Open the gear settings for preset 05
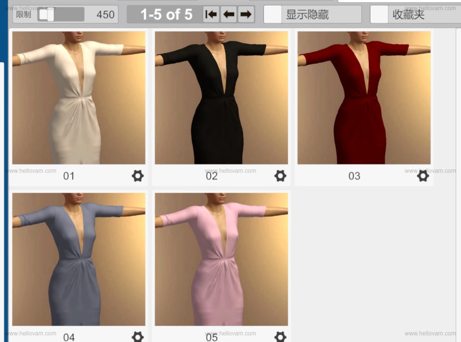The width and height of the screenshot is (461, 342). (x=280, y=337)
